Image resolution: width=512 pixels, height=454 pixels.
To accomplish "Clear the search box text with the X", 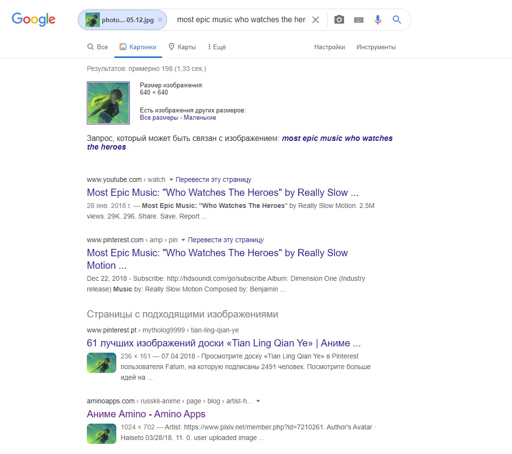I will pyautogui.click(x=316, y=20).
